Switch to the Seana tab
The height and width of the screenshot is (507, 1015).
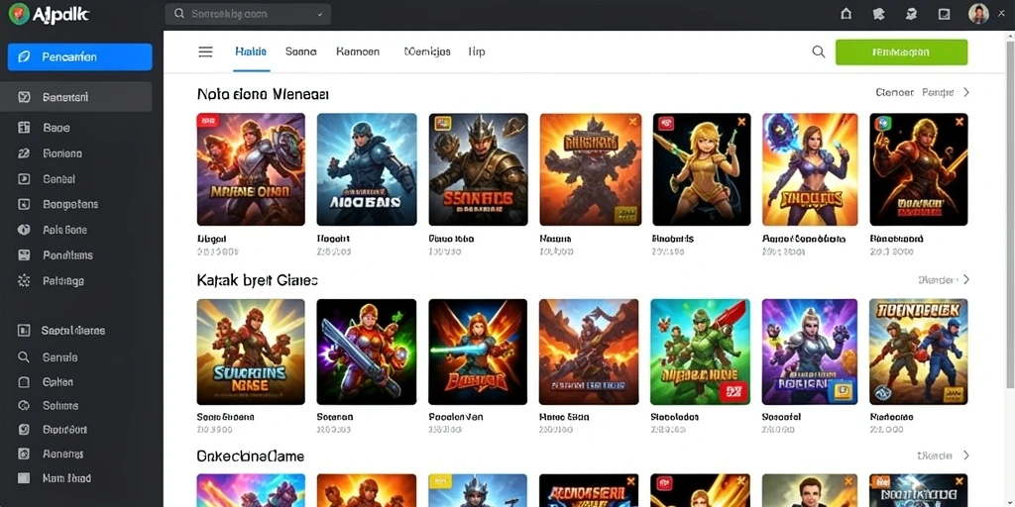(x=301, y=51)
